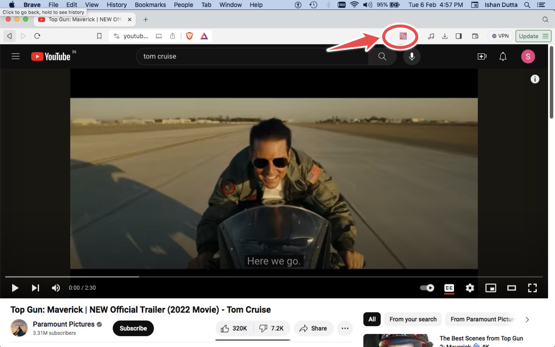
Task: Toggle the browser sidebar panel
Action: [x=459, y=36]
